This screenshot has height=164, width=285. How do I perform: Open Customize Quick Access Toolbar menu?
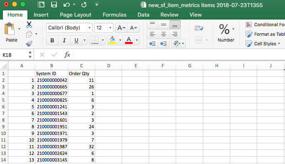click(x=97, y=5)
